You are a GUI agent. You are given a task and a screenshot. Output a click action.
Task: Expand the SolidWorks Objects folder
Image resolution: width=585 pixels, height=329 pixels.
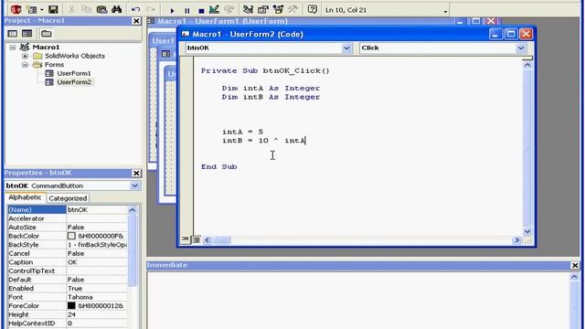click(x=25, y=56)
